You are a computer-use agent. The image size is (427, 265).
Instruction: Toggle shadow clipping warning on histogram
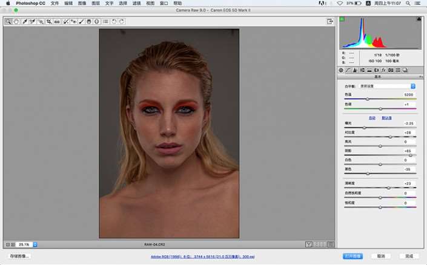click(x=342, y=19)
